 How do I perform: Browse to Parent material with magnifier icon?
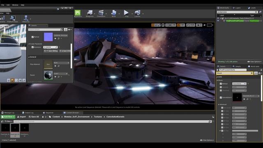coord(58,77)
